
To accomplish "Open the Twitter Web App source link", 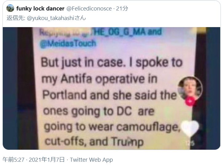I will pyautogui.click(x=91, y=160).
